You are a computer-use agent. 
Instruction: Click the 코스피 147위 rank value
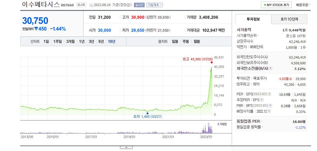296,36
